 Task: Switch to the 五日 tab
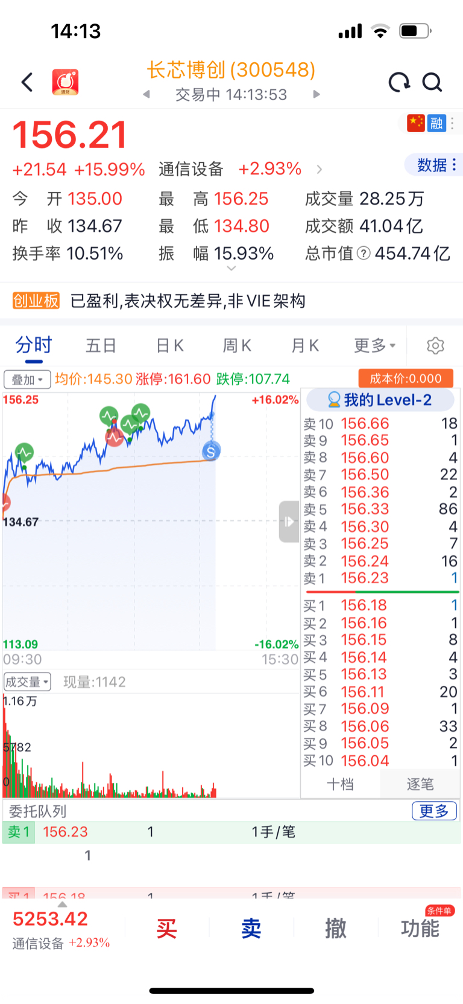click(x=101, y=345)
